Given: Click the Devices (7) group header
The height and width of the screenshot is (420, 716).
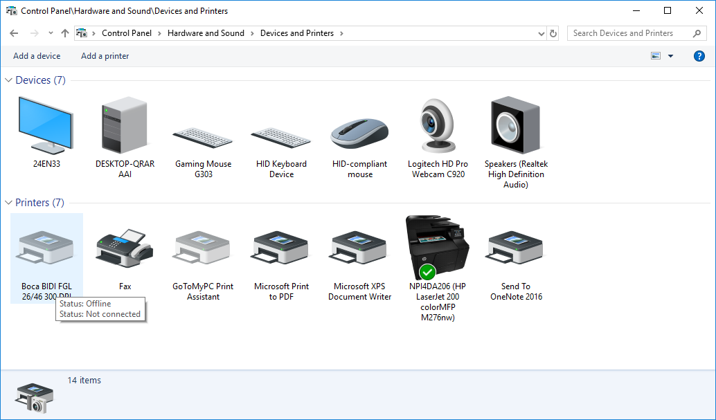Looking at the screenshot, I should (41, 80).
